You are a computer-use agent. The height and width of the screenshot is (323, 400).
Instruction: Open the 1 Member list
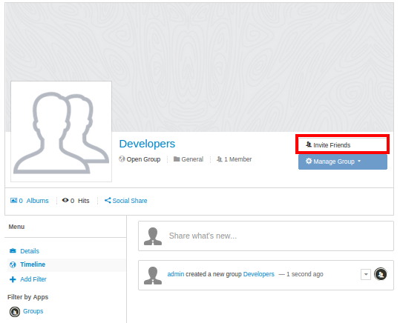point(235,159)
